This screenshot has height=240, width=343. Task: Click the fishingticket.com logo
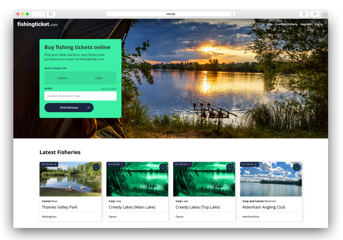pos(37,24)
